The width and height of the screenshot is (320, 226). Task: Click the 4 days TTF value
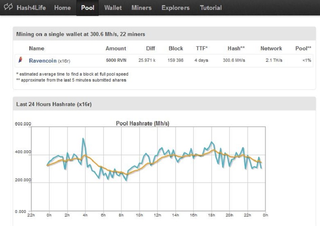(201, 61)
